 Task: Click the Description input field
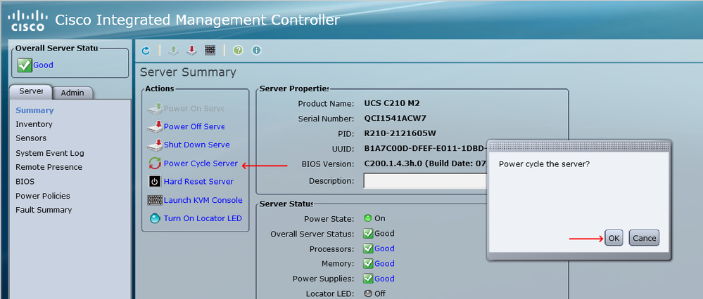pyautogui.click(x=425, y=181)
